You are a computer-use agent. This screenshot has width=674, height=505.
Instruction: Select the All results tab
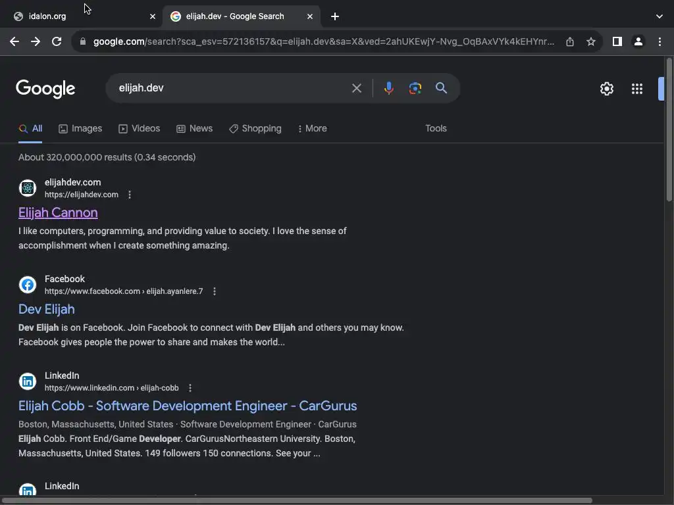(x=30, y=128)
